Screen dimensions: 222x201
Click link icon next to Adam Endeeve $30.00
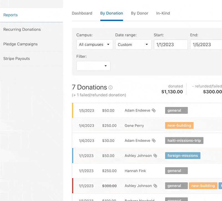coord(154,140)
